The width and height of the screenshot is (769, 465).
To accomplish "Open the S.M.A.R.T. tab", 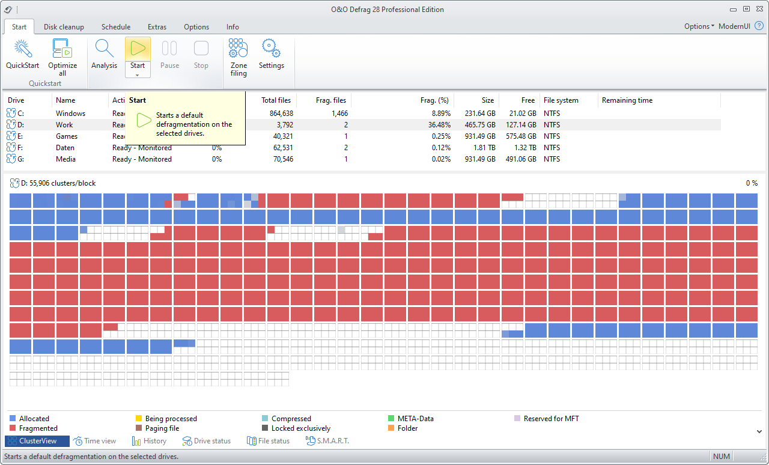I will (327, 441).
